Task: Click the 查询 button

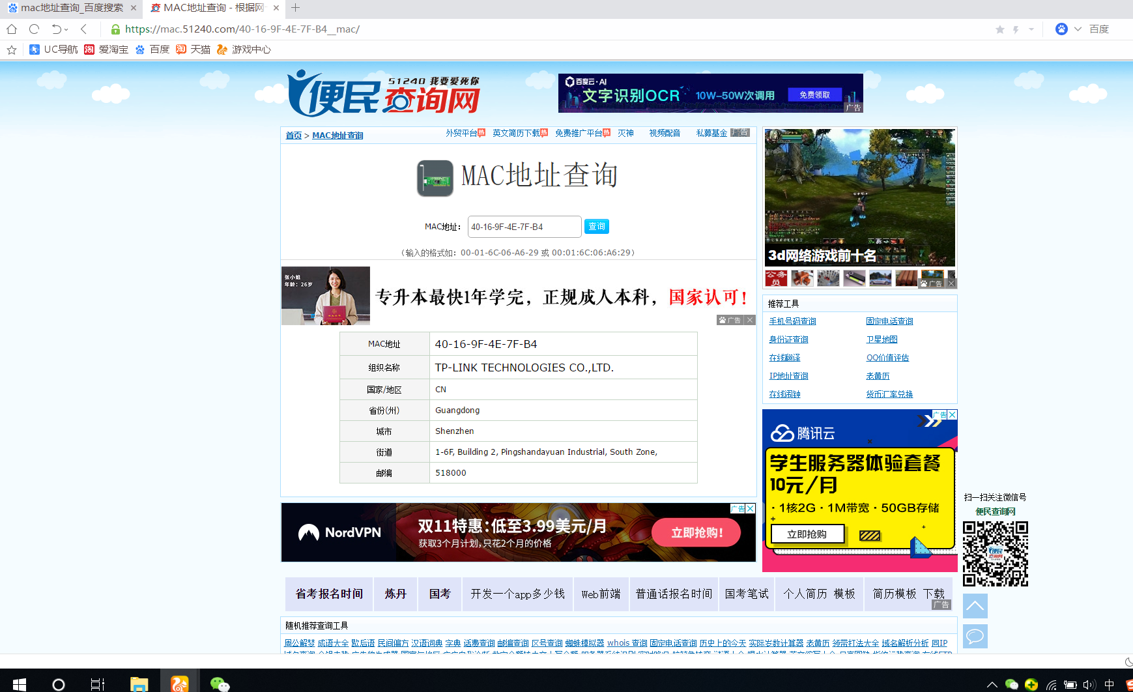Action: [x=597, y=227]
